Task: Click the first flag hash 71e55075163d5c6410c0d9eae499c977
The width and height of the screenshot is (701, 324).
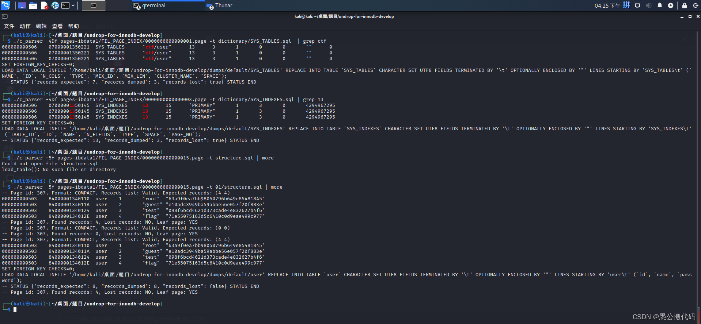Action: pos(215,216)
